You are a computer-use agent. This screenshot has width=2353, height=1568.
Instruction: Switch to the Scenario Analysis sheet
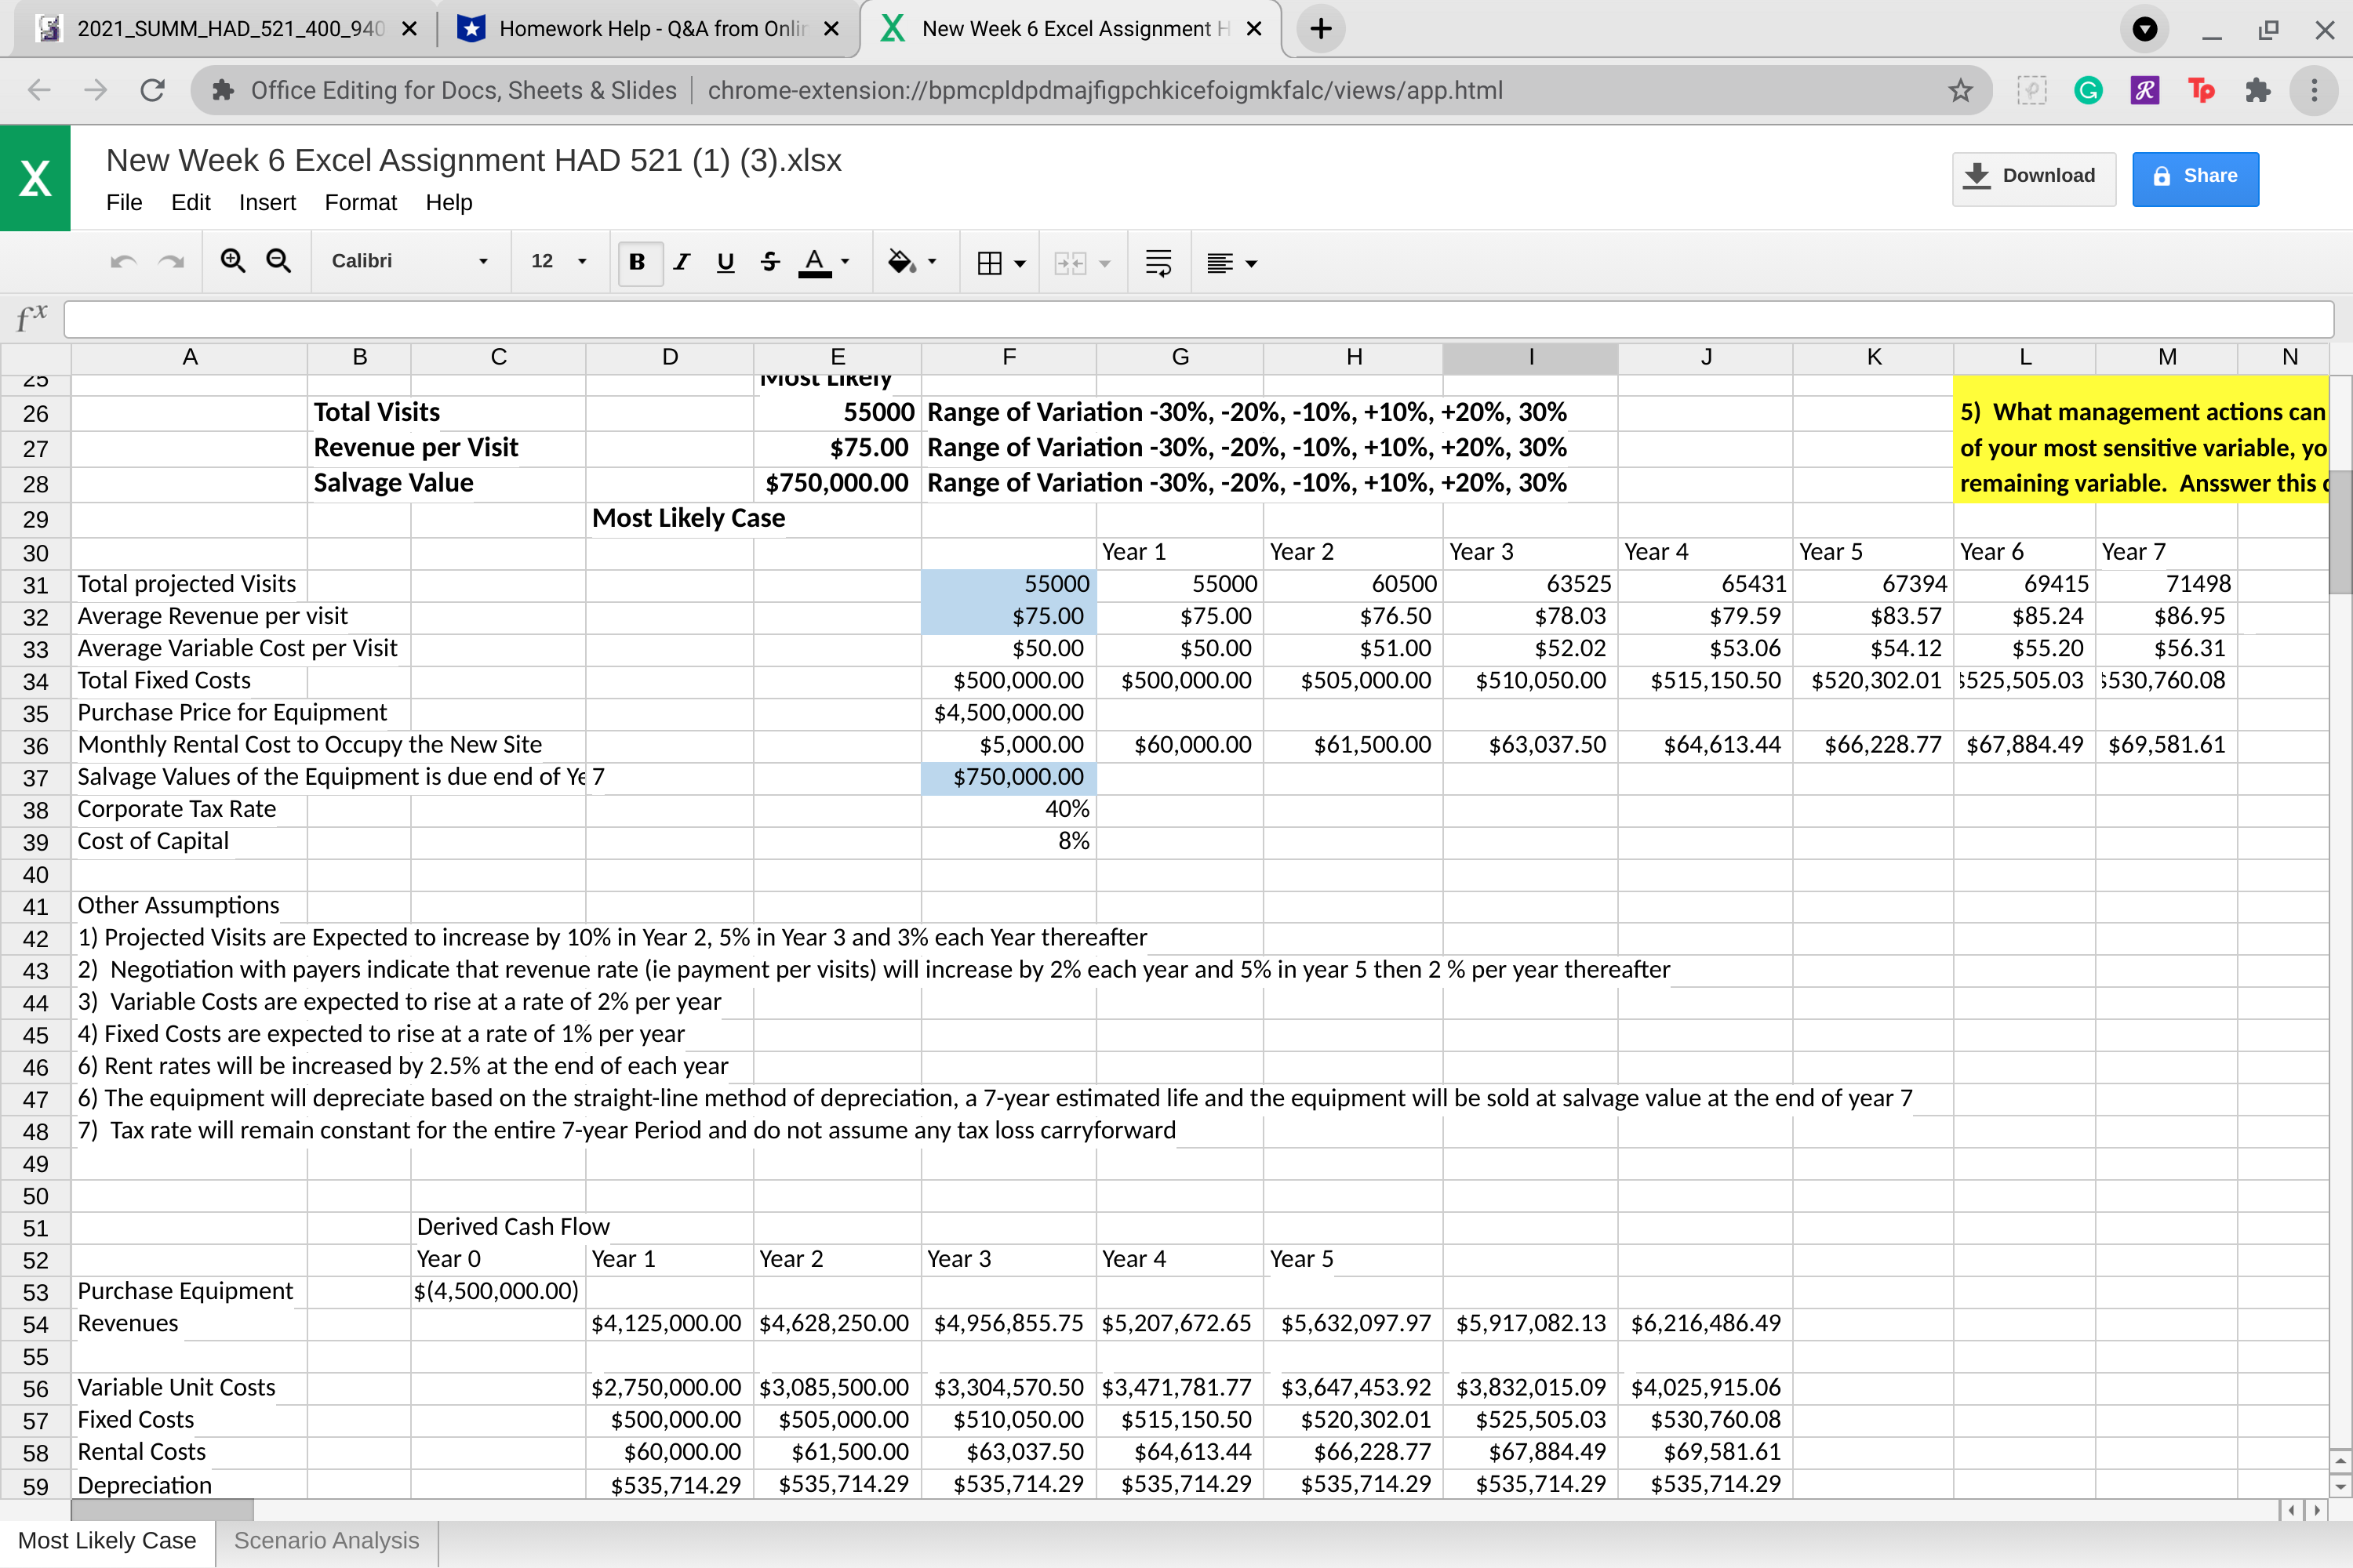click(x=325, y=1540)
